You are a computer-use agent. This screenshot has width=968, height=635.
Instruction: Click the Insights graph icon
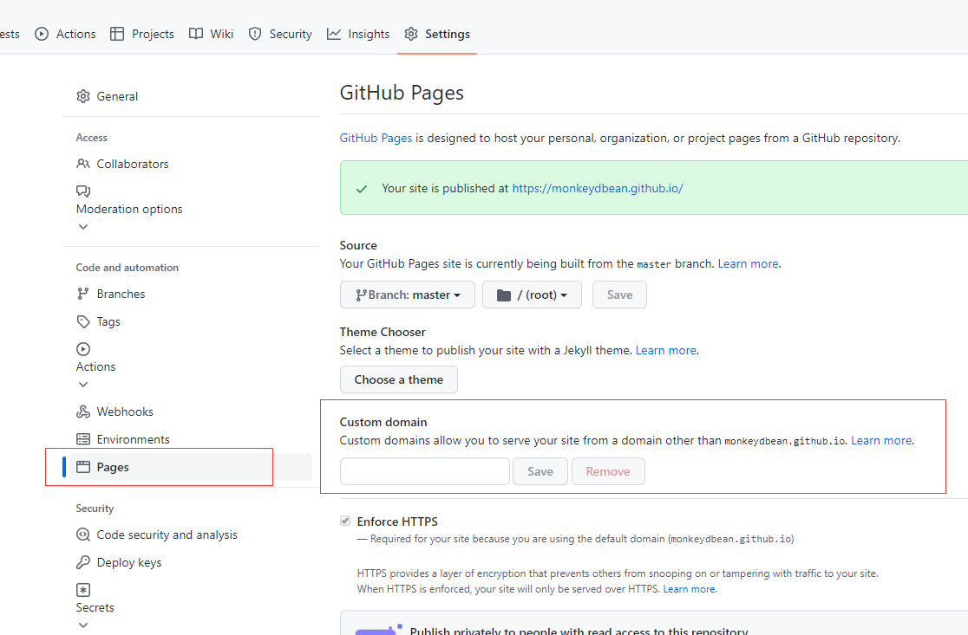point(334,34)
